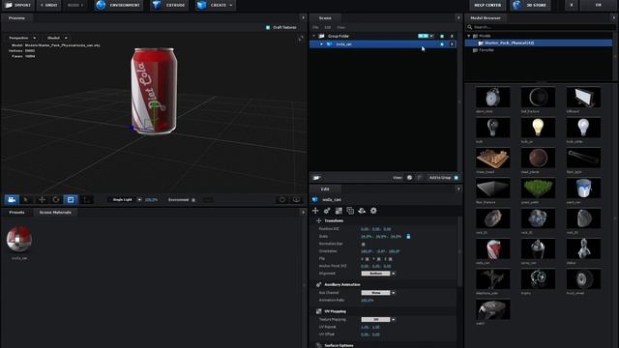619x348 pixels.
Task: Open the Aux Channel dropdown
Action: [x=378, y=293]
